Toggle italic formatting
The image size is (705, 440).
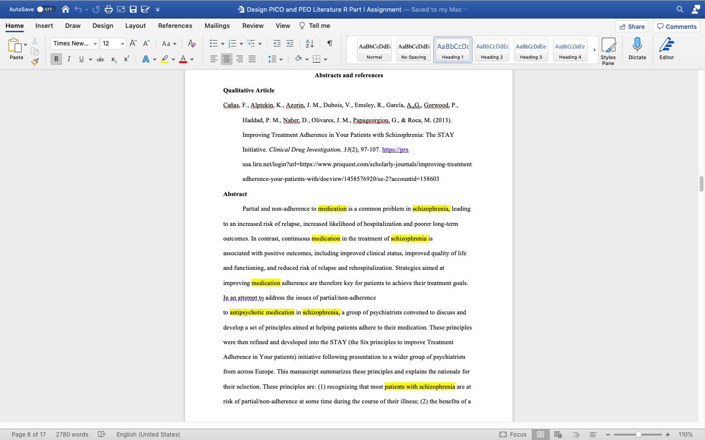click(x=69, y=59)
